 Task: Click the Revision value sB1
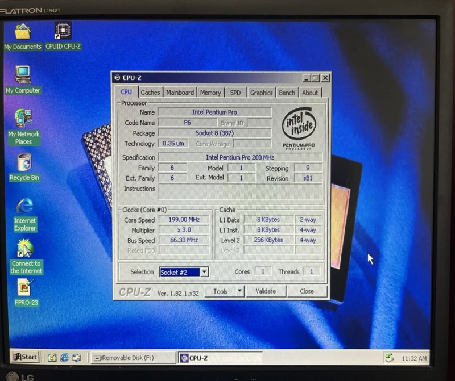(x=308, y=178)
